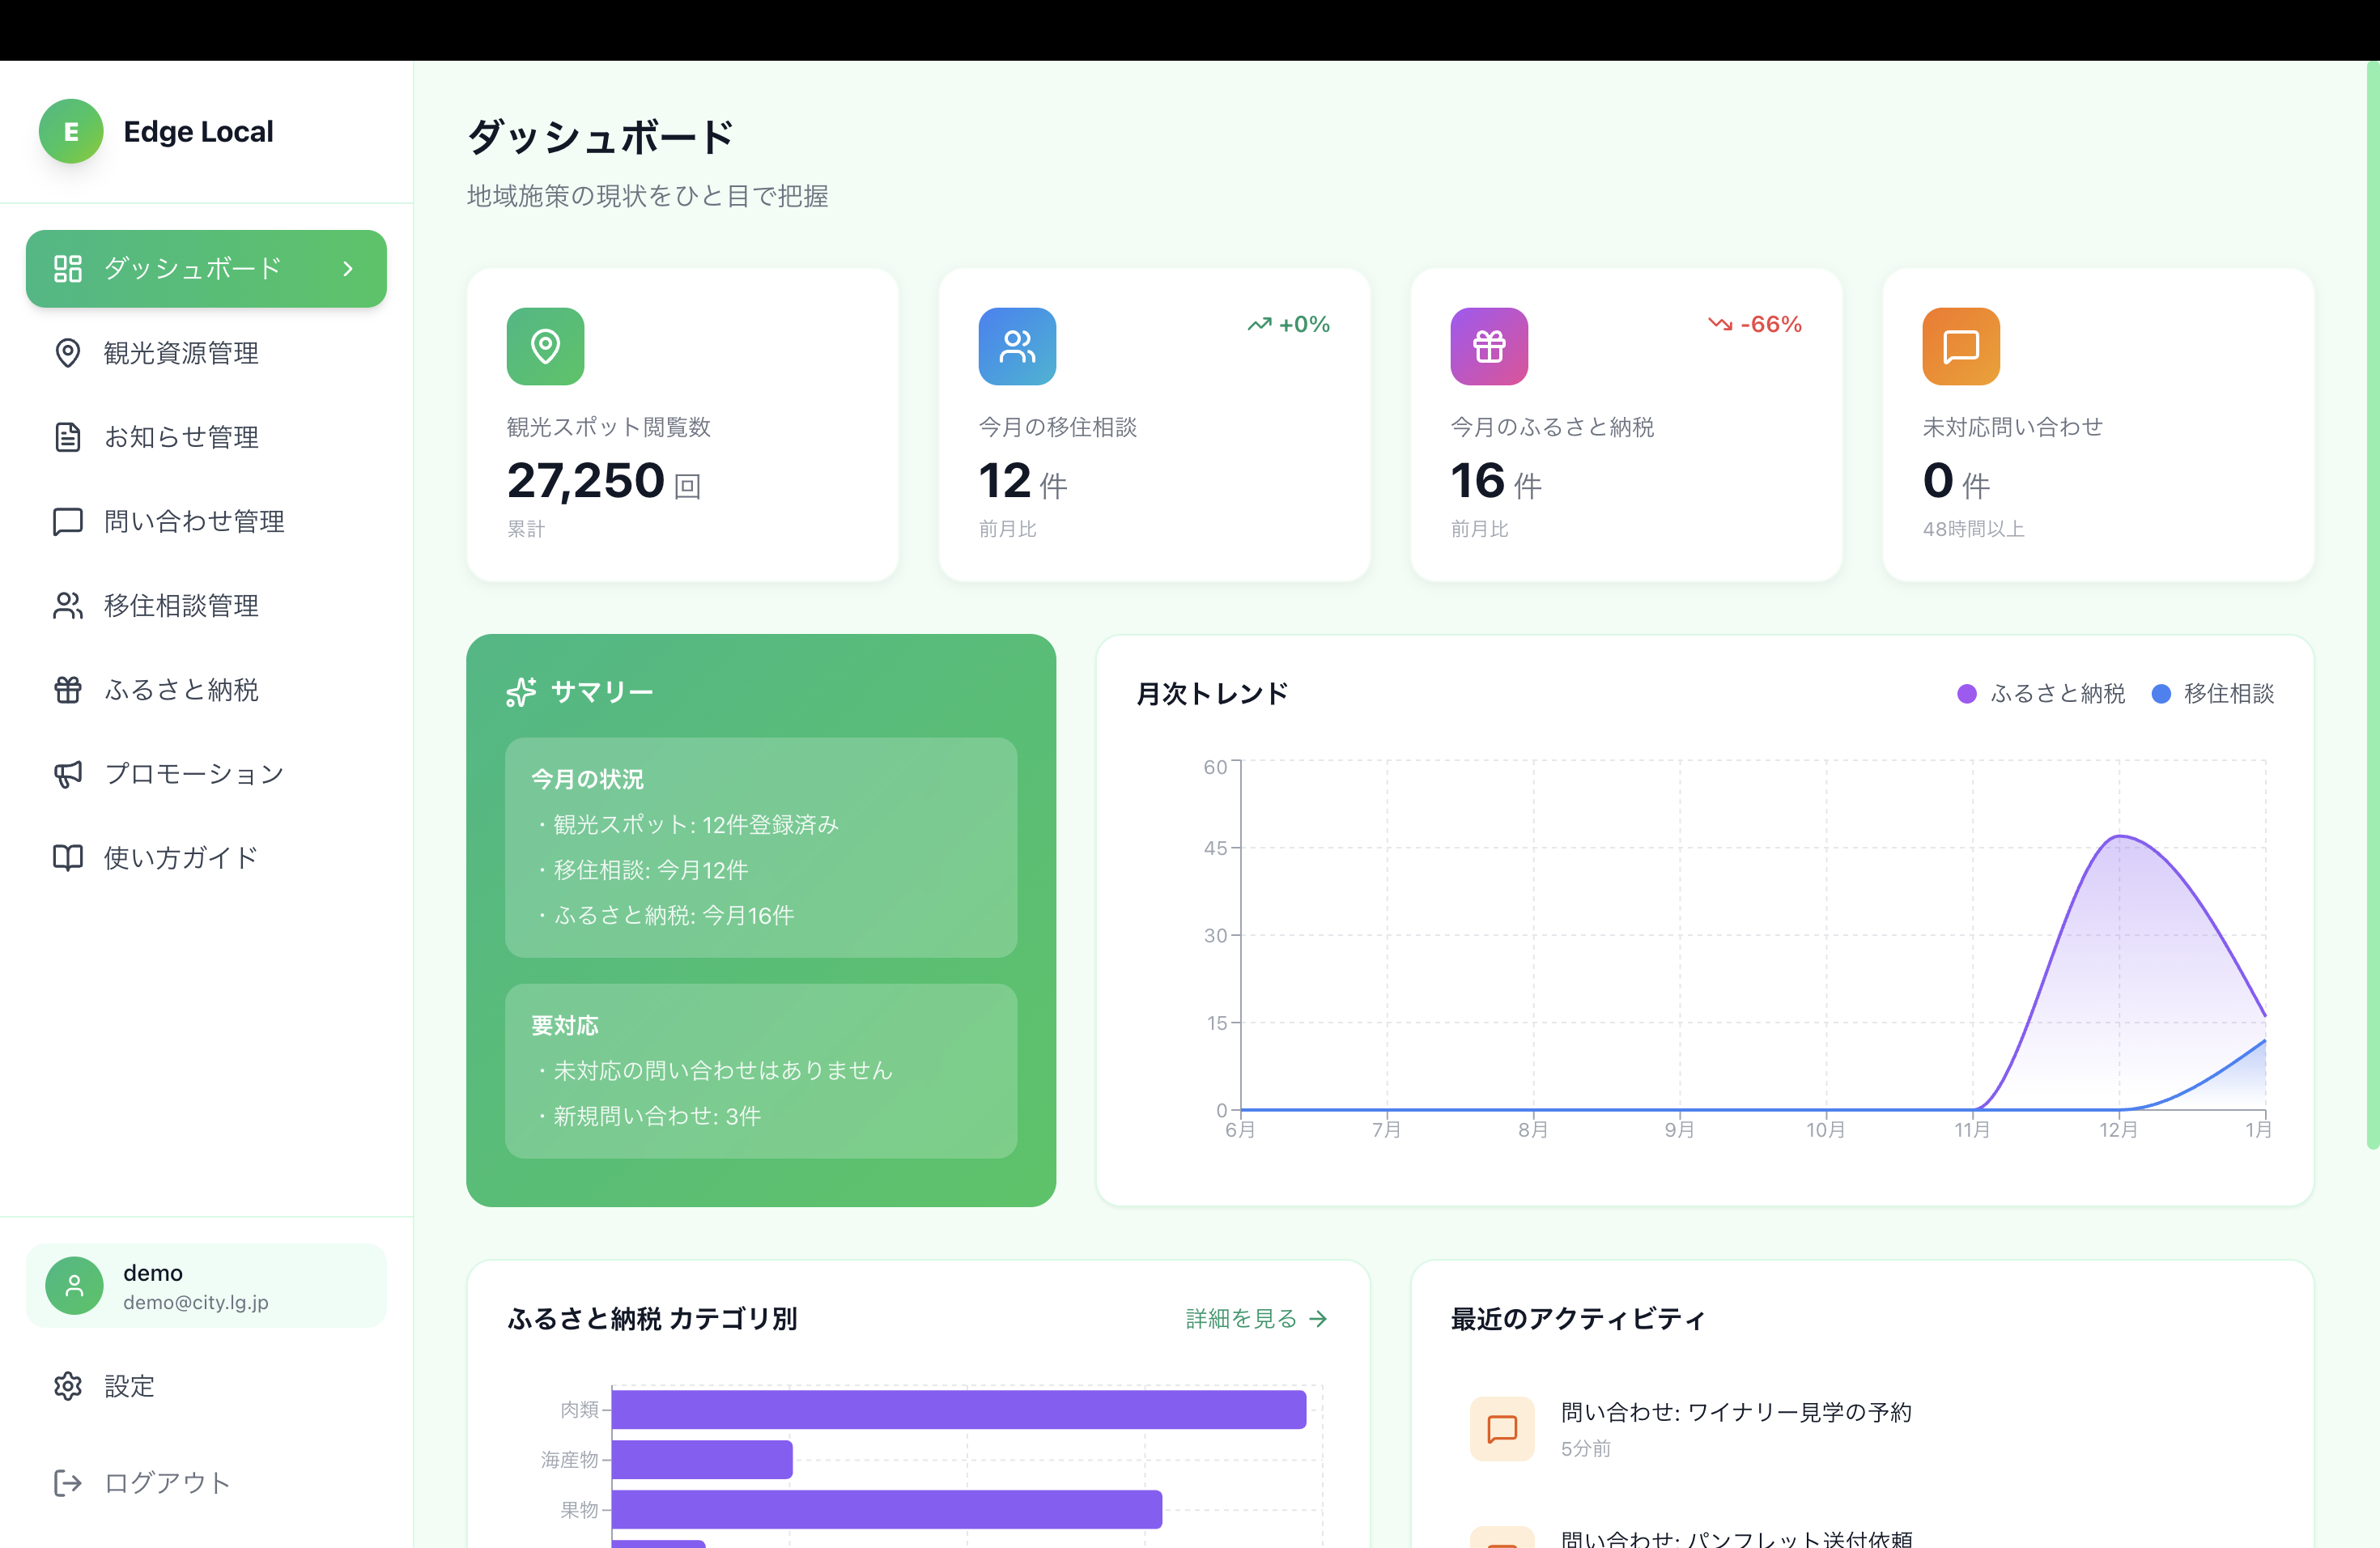Open お知らせ管理 in the sidebar

click(x=181, y=437)
